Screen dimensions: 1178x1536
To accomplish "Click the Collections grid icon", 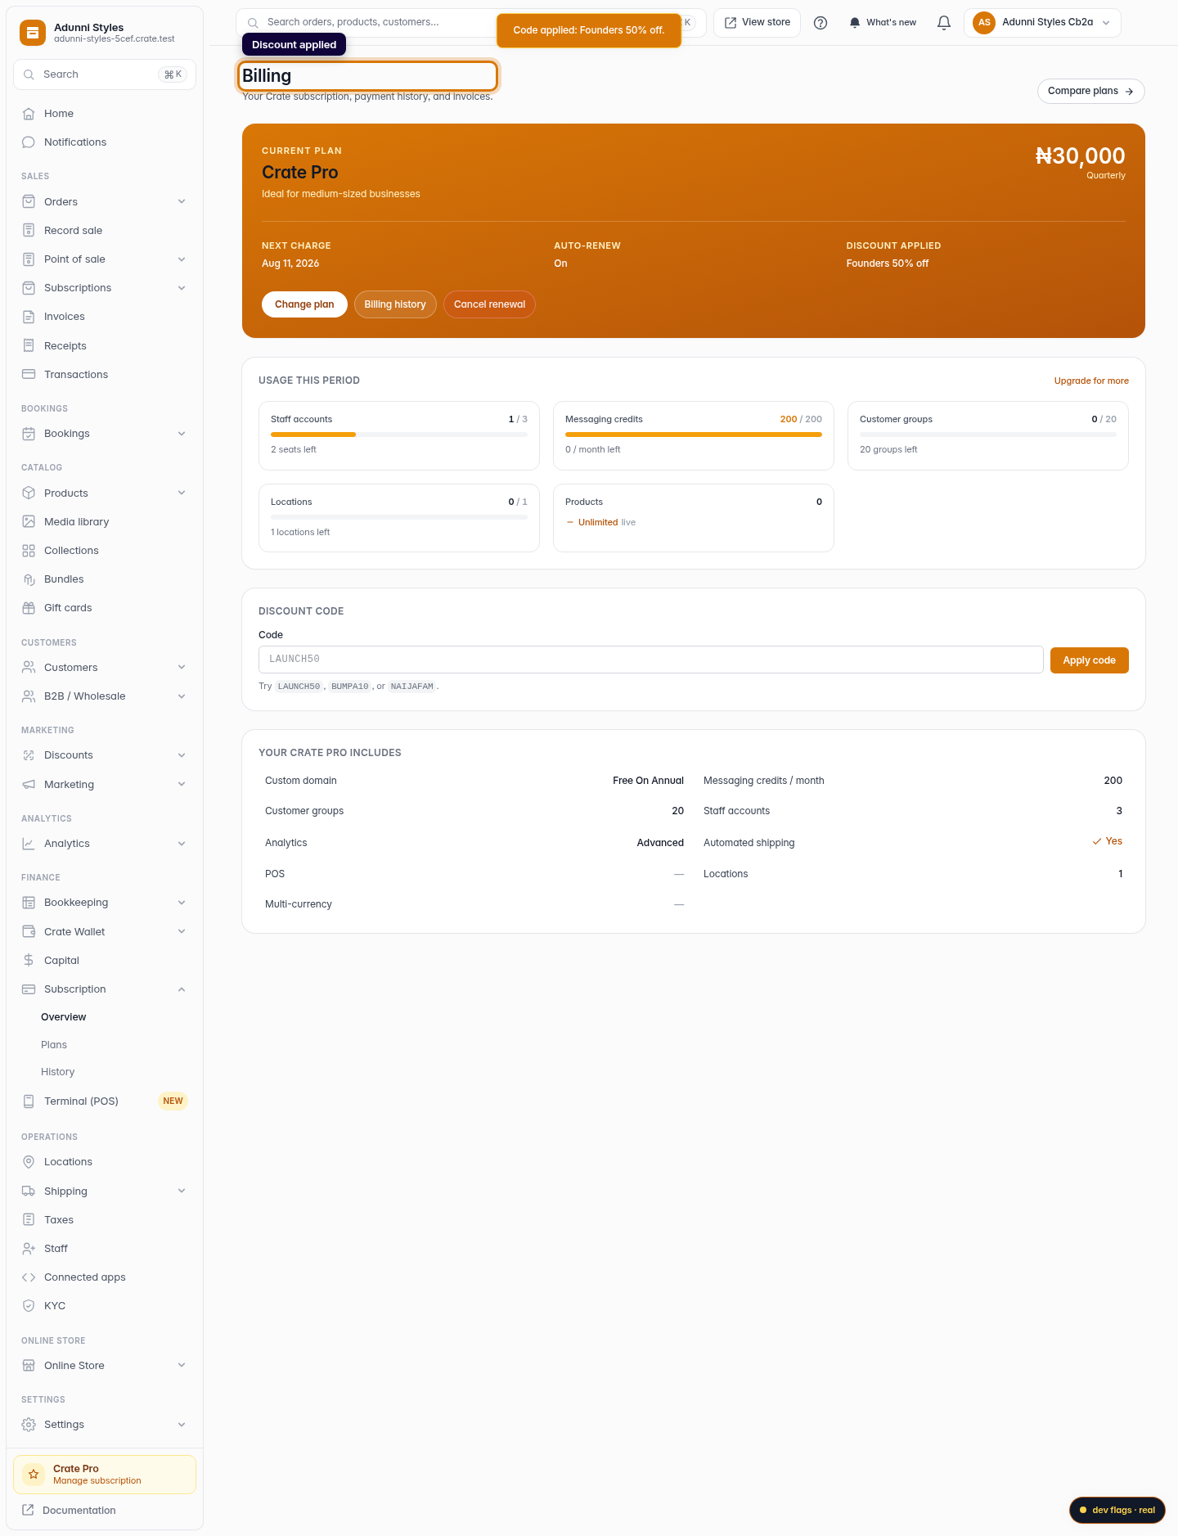I will (29, 551).
